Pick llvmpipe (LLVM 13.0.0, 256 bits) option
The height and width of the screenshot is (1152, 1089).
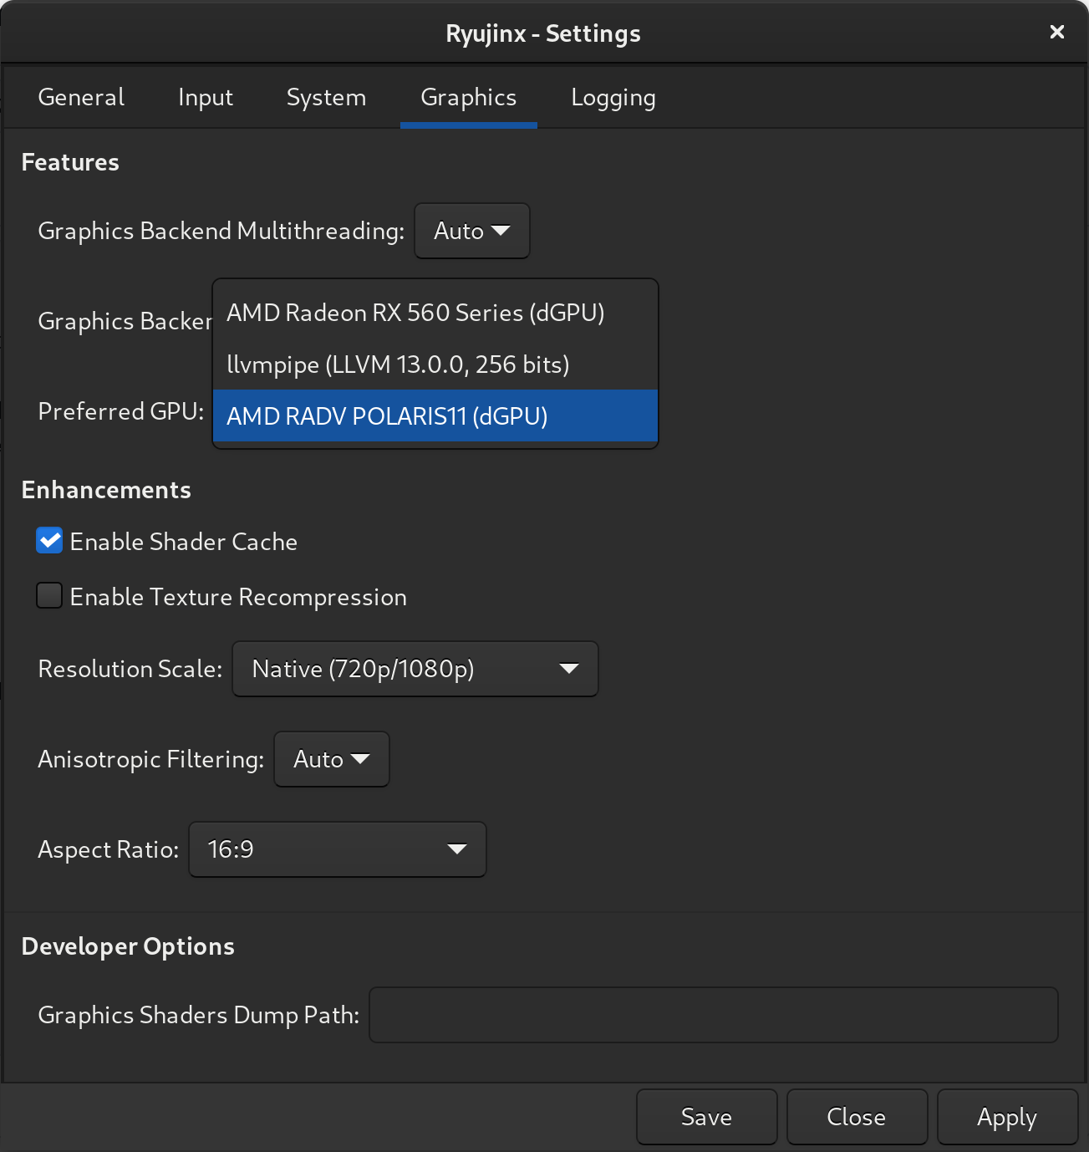tap(435, 364)
